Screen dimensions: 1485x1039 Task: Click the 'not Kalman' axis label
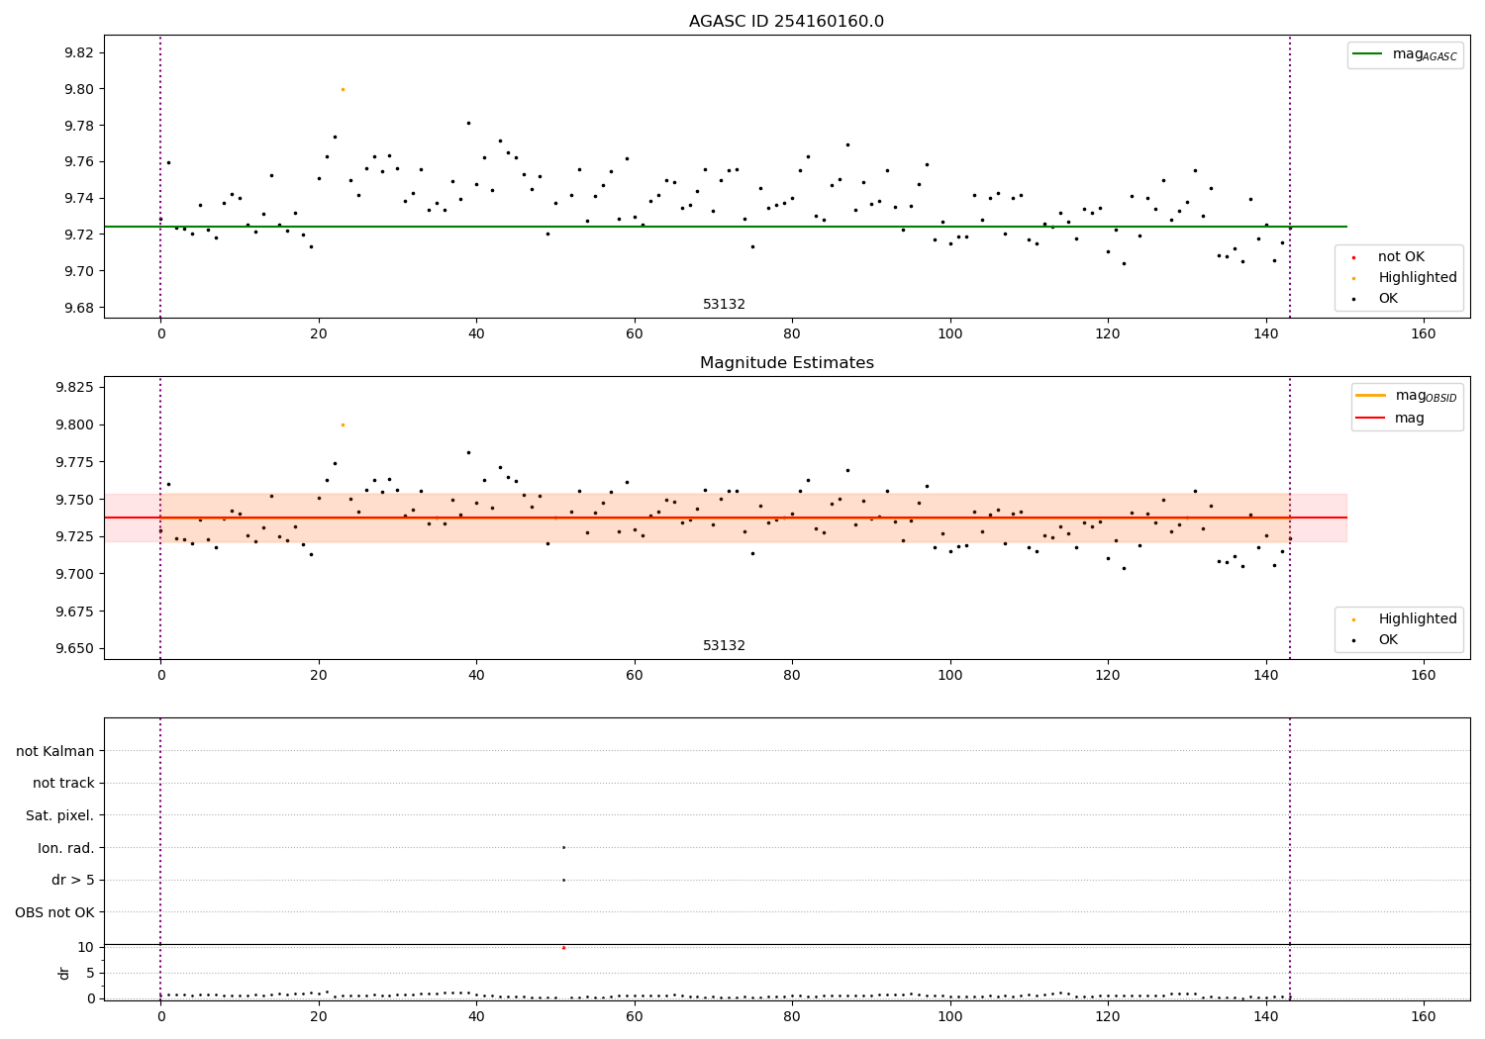[55, 751]
